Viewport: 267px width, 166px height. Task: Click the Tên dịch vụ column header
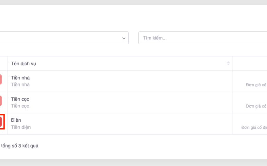tap(24, 64)
